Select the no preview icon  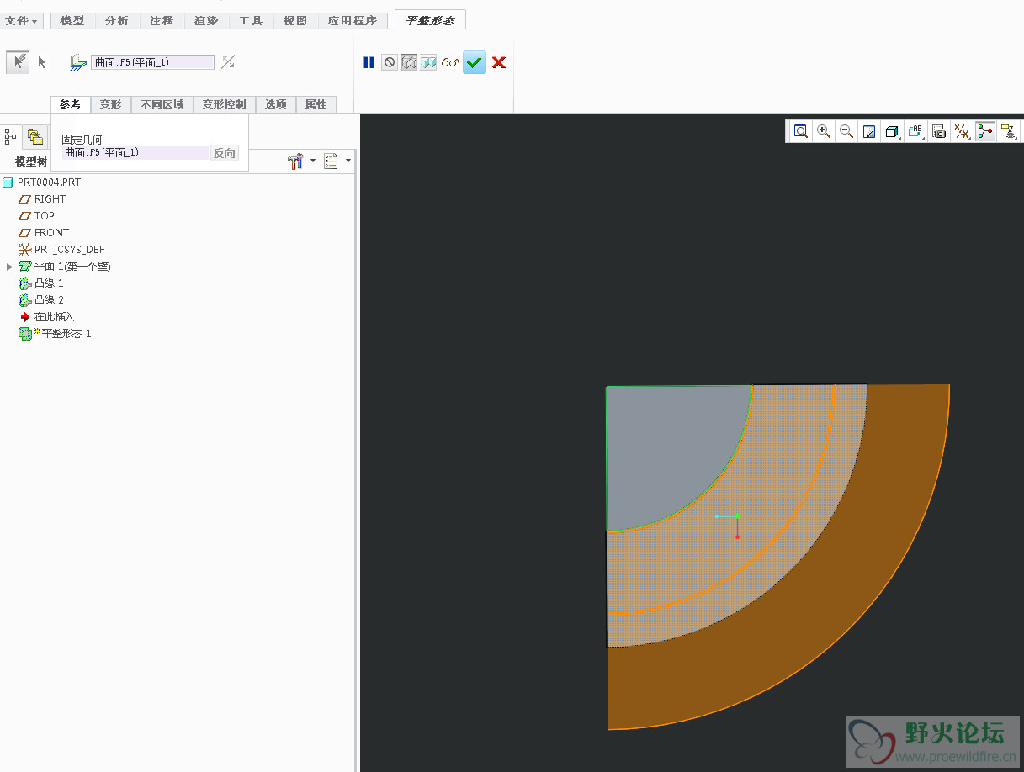[x=389, y=62]
